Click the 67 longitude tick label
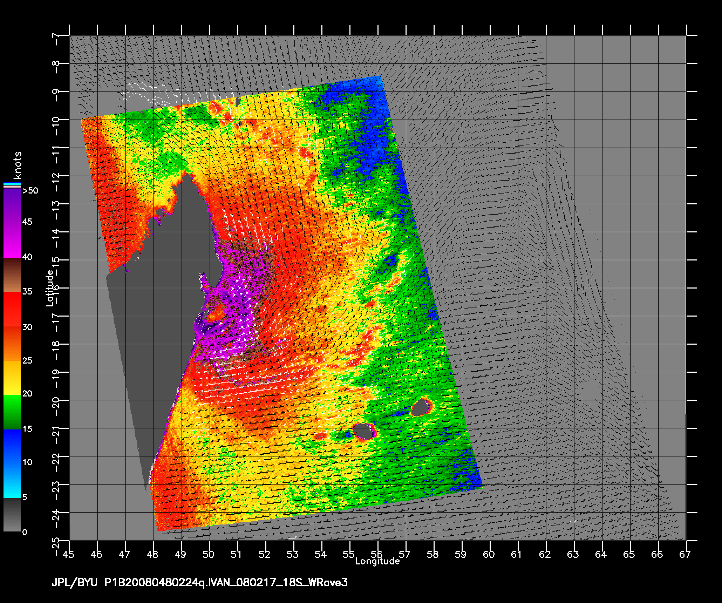The height and width of the screenshot is (603, 722). coord(685,554)
